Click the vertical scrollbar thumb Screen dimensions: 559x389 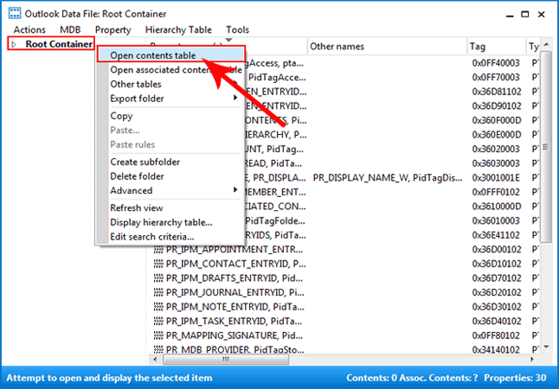[545, 147]
